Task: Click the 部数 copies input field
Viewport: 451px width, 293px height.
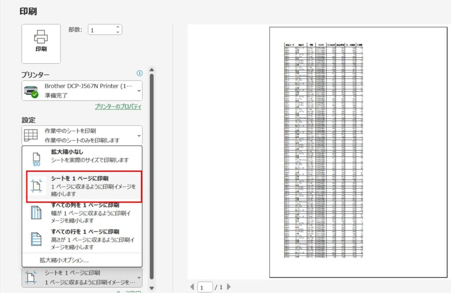Action: [102, 29]
